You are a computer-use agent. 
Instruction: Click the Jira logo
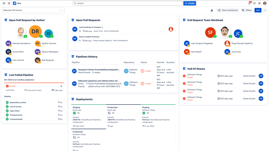[x=17, y=3]
